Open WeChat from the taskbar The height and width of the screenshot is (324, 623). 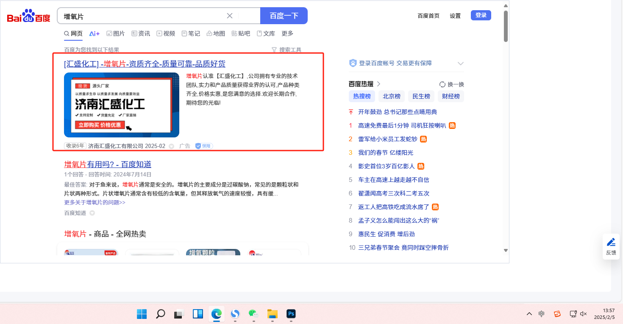[253, 314]
